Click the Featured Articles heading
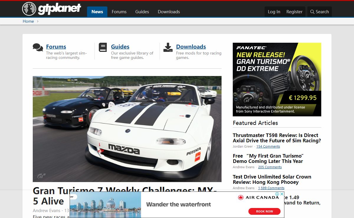This screenshot has height=218, width=354. pyautogui.click(x=255, y=123)
